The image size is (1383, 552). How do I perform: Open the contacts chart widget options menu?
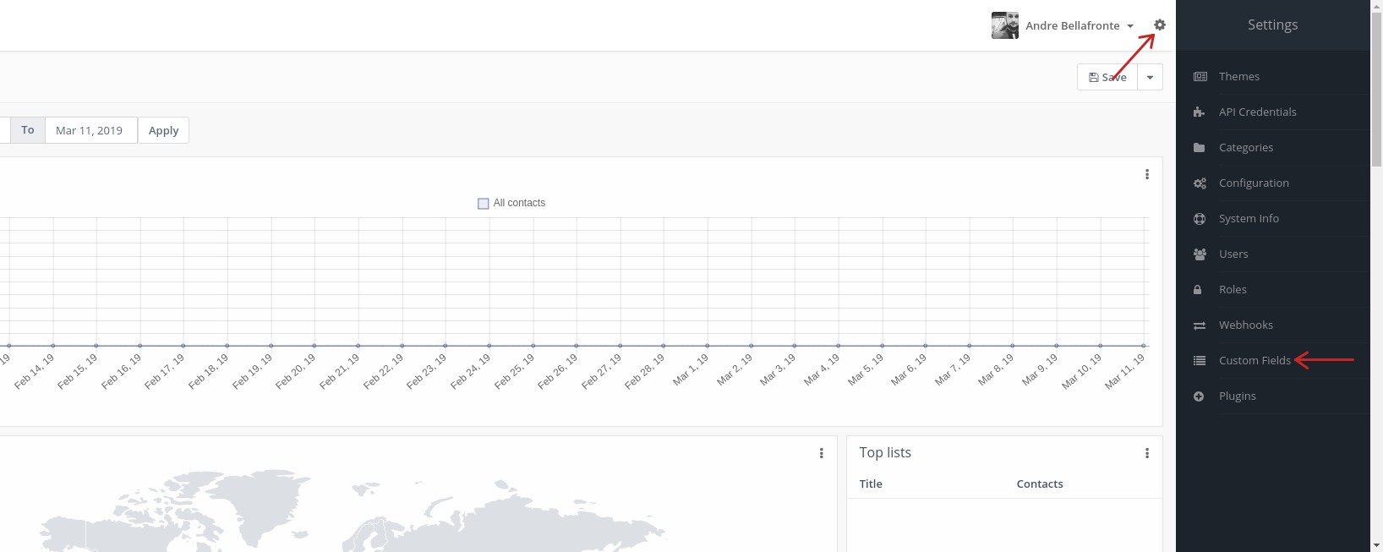(x=1146, y=175)
